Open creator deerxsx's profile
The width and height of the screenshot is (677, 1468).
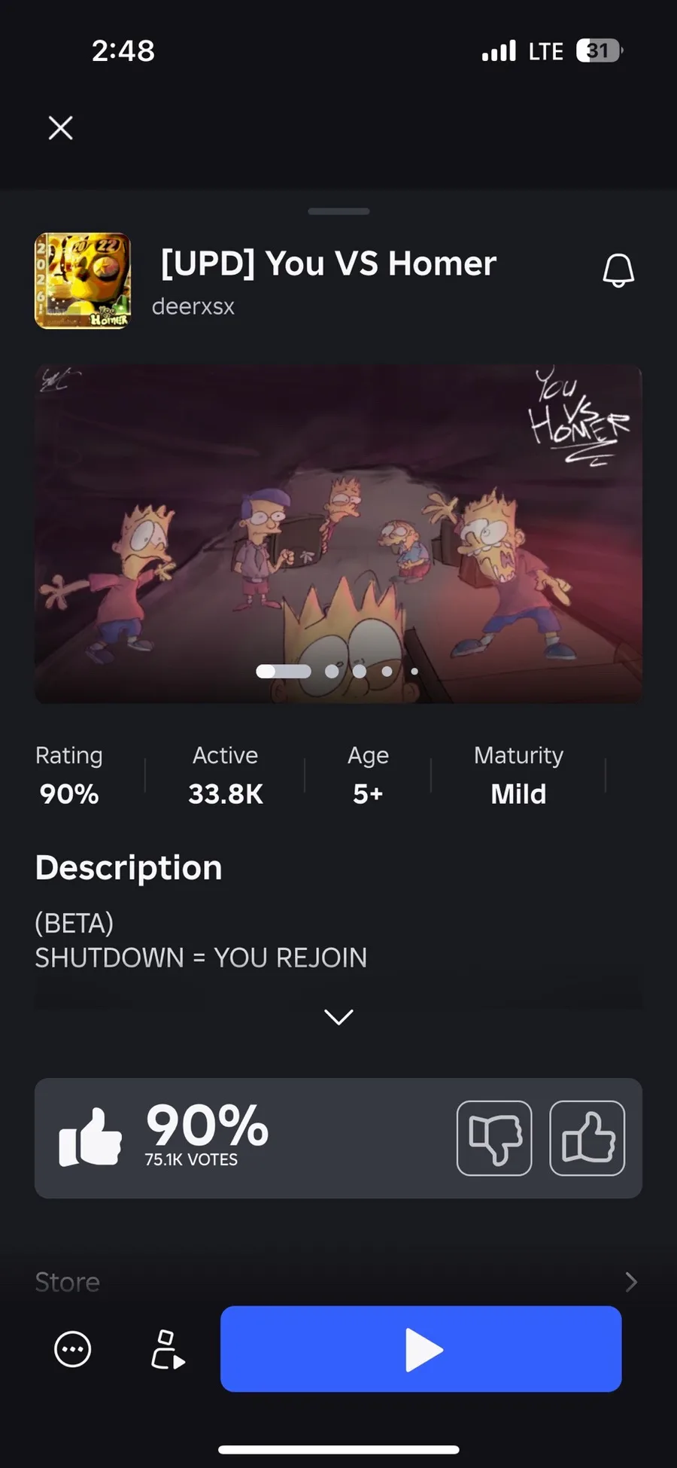click(x=193, y=306)
